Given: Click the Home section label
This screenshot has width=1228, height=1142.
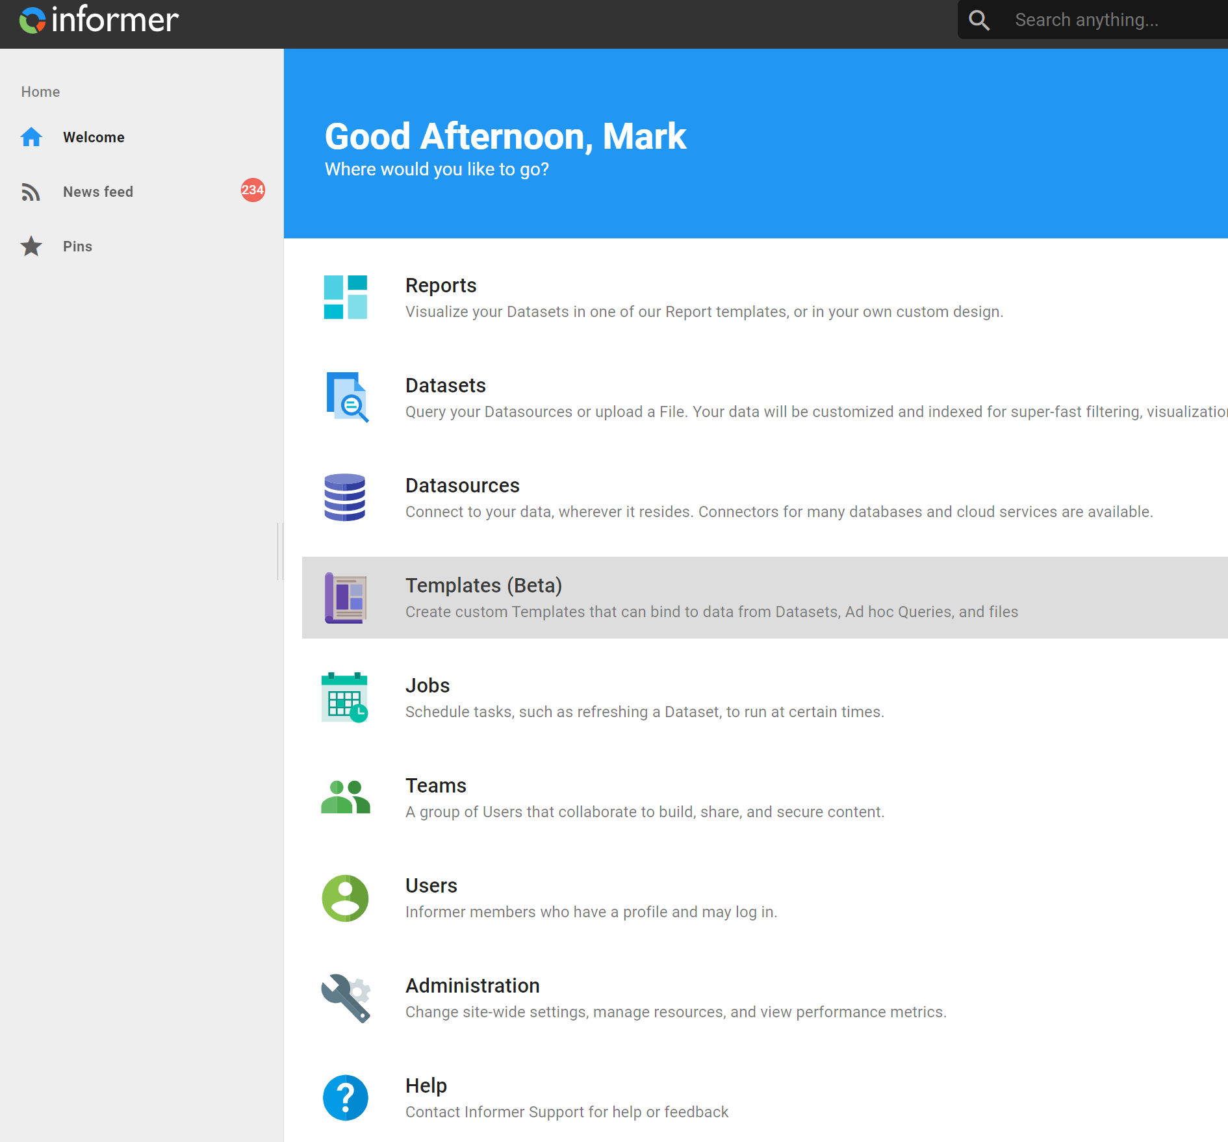Looking at the screenshot, I should coord(40,92).
